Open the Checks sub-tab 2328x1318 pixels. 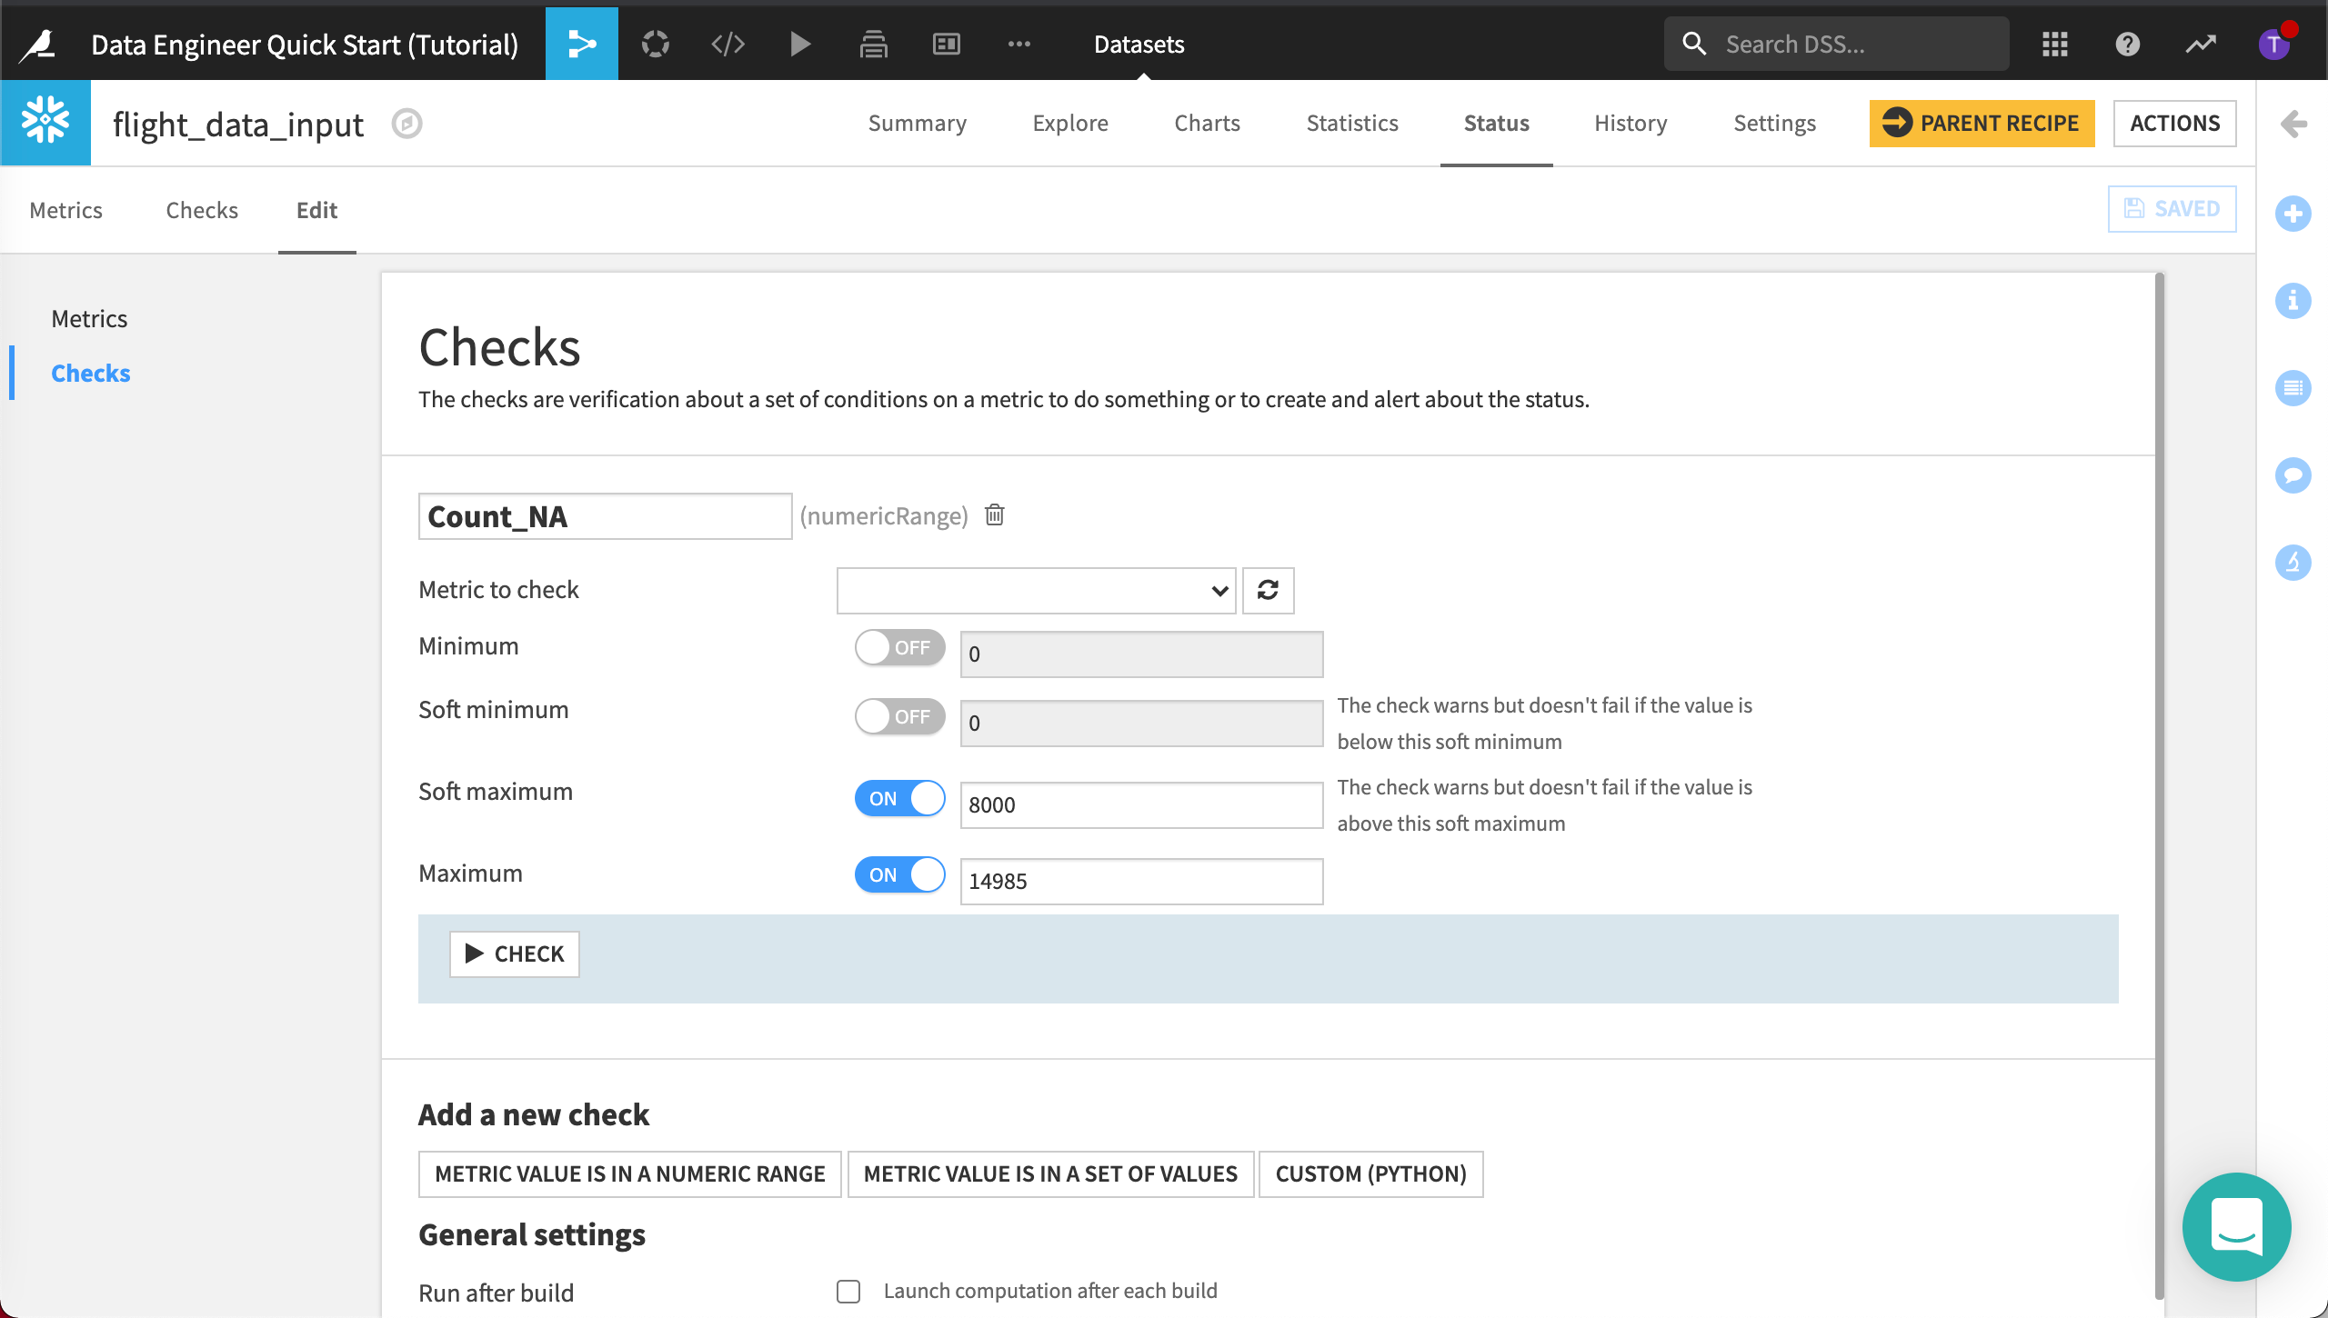click(202, 210)
